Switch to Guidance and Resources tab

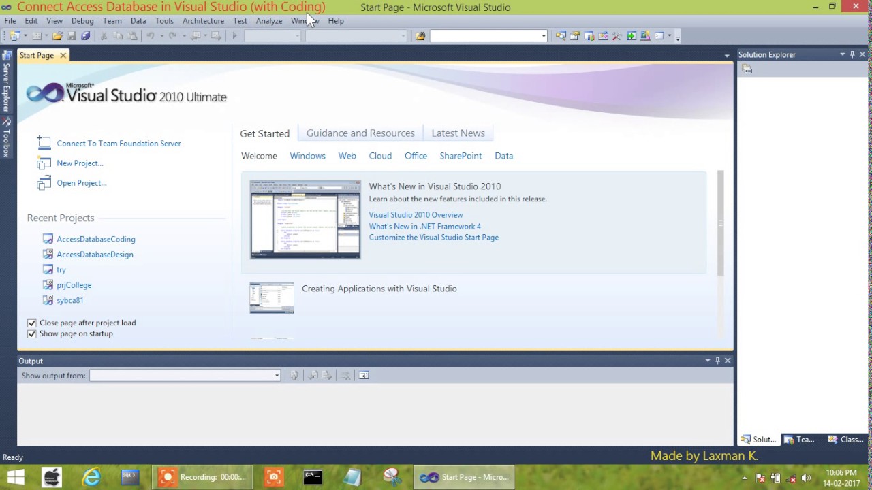[x=360, y=133]
